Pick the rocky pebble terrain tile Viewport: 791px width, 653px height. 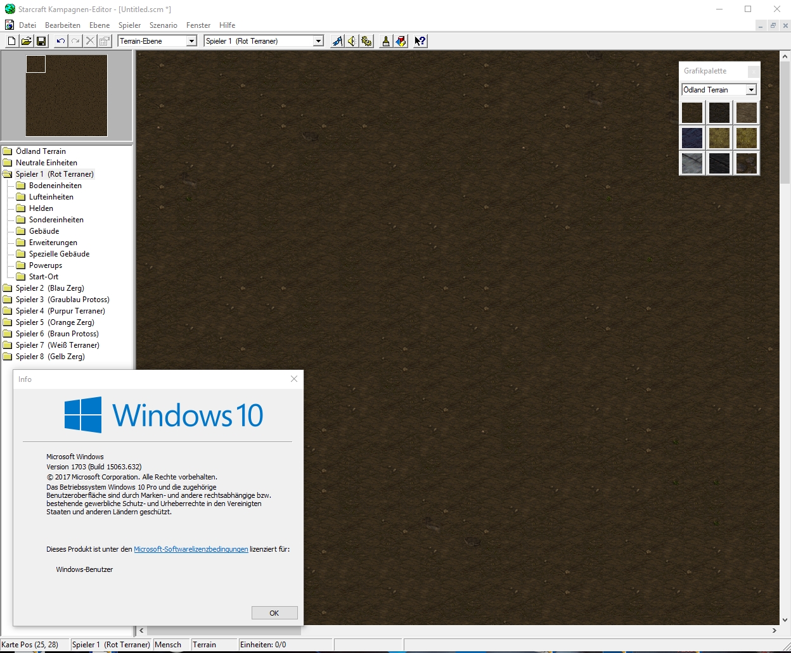coord(747,163)
